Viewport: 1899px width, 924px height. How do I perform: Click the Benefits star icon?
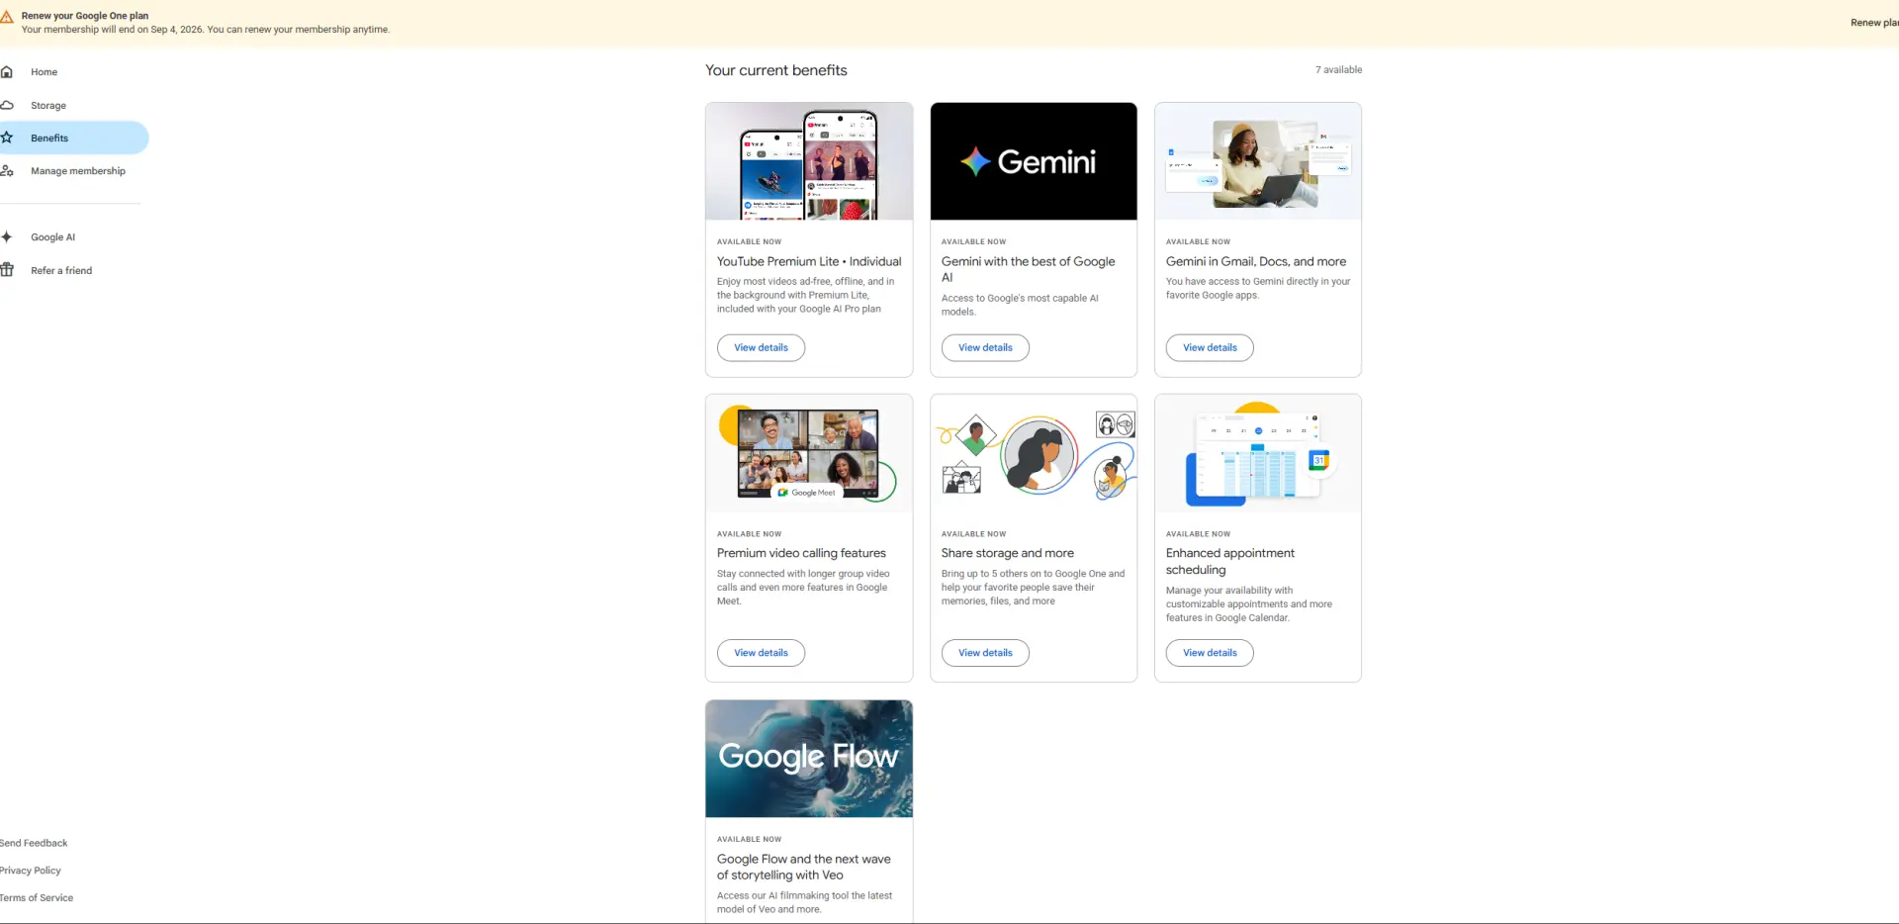(6, 138)
